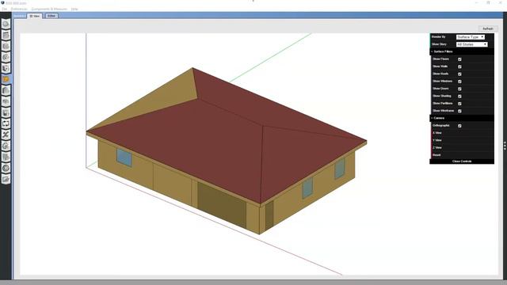Disable the Orthographic camera checkbox
This screenshot has height=285, width=507.
[x=459, y=126]
